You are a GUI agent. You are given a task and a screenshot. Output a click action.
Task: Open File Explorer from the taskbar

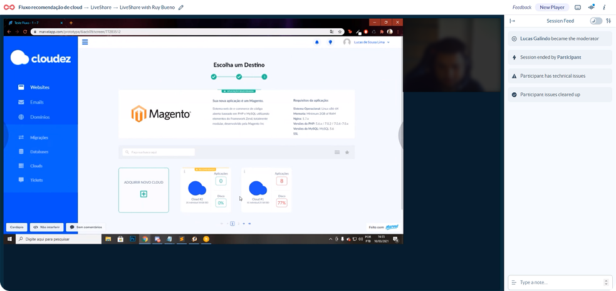108,239
